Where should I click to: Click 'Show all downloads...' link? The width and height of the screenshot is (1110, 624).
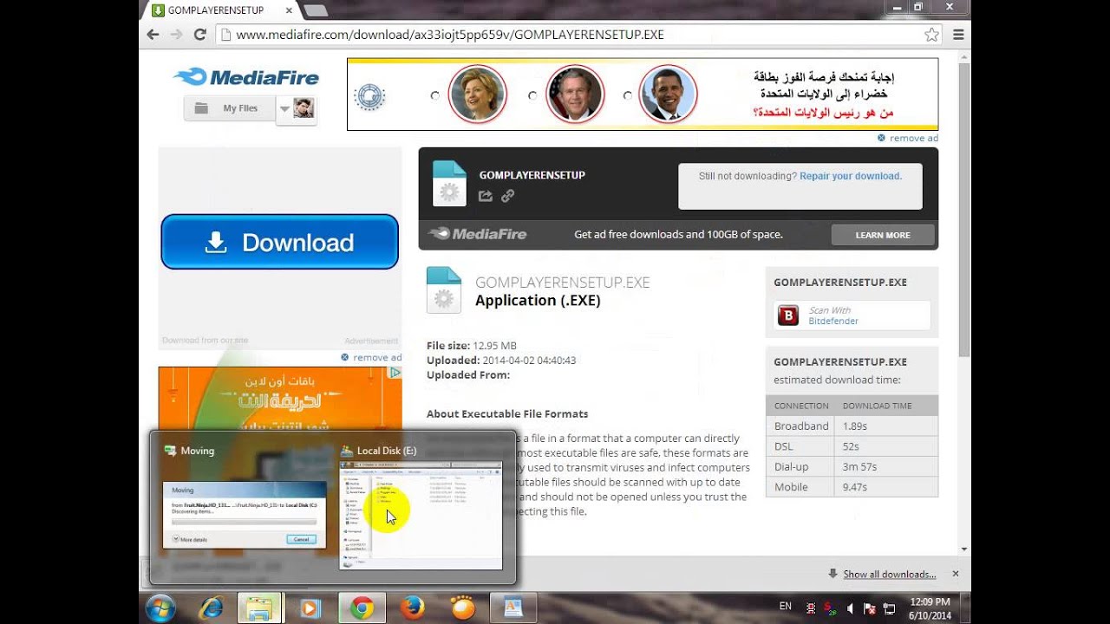(890, 574)
